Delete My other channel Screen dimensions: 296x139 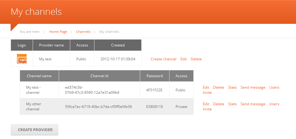coord(219,104)
